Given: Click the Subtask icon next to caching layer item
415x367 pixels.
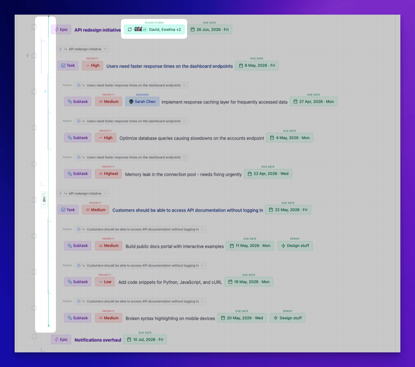Looking at the screenshot, I should pos(69,102).
